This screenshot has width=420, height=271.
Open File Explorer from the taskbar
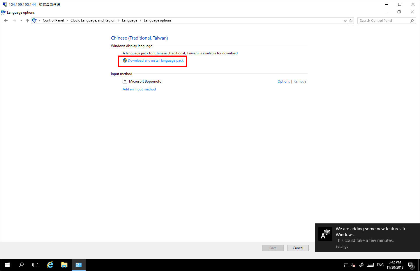[64, 265]
